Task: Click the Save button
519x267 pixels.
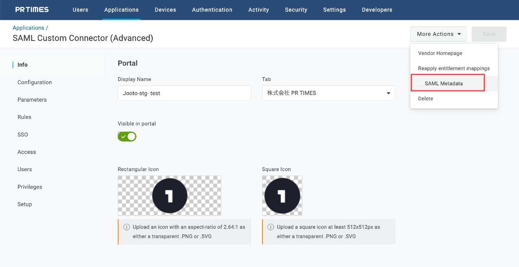Action: (489, 34)
